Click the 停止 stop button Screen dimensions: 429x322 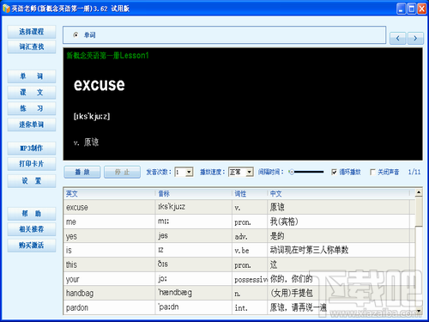pos(122,172)
